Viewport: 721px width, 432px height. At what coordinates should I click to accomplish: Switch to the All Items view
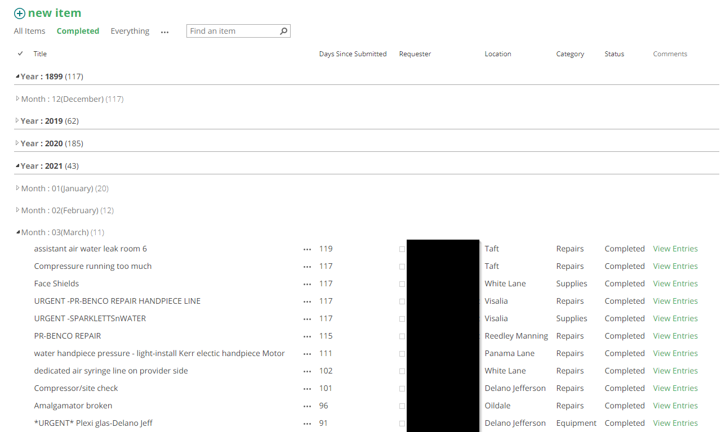[29, 31]
